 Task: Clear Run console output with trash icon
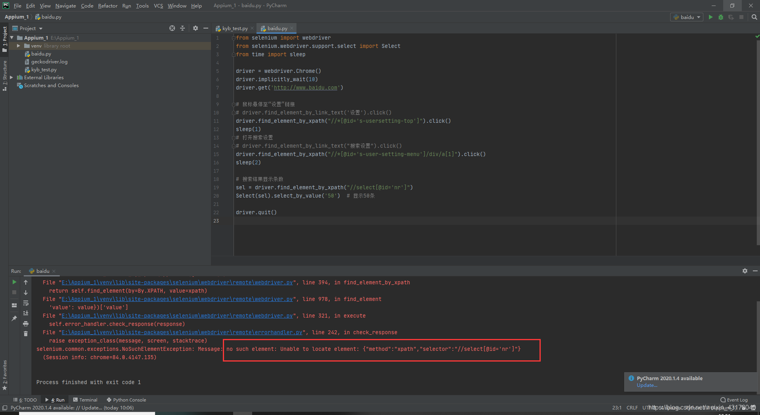(26, 334)
